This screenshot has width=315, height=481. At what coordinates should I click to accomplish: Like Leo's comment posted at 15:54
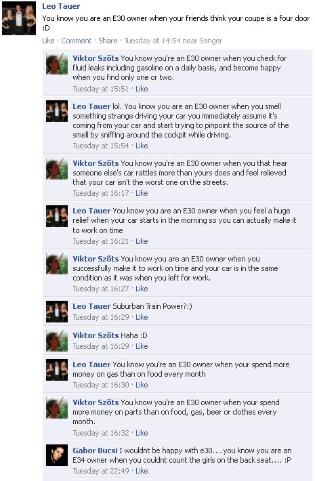point(142,146)
